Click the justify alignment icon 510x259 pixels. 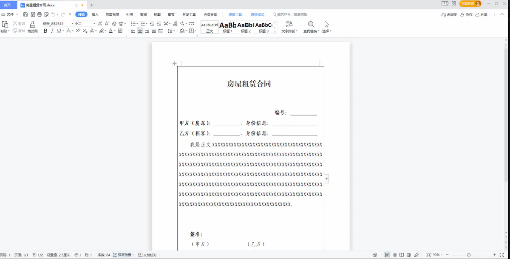point(154,31)
